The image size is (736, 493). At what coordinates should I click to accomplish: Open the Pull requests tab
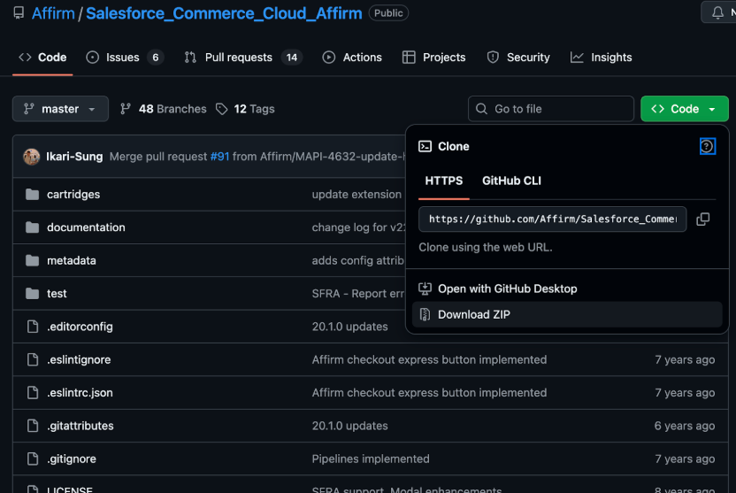(x=243, y=58)
